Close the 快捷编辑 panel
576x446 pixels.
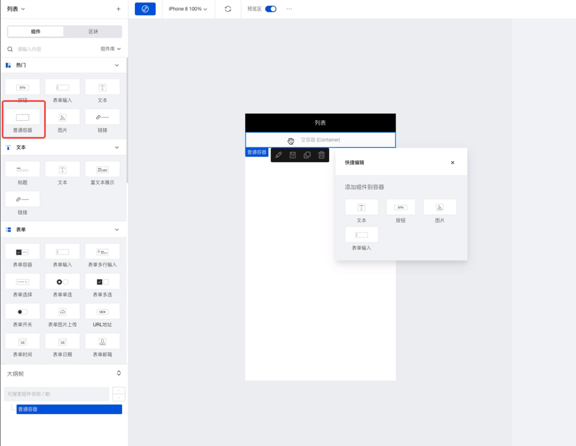pos(453,162)
